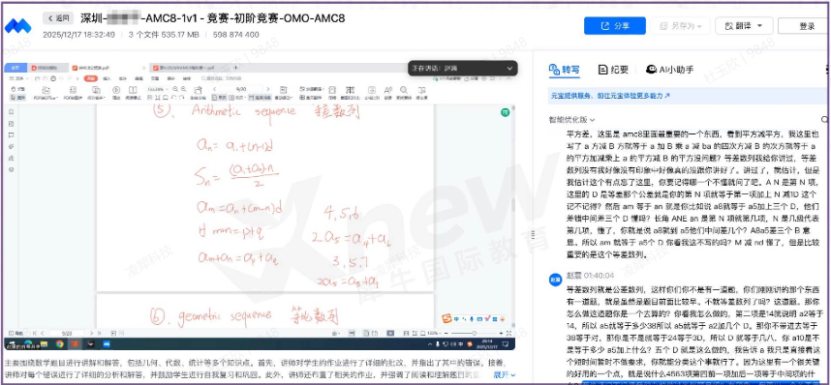This screenshot has width=831, height=385.
Task: Click the zoom percentage dropdown in PDF toolbar
Action: tap(158, 89)
